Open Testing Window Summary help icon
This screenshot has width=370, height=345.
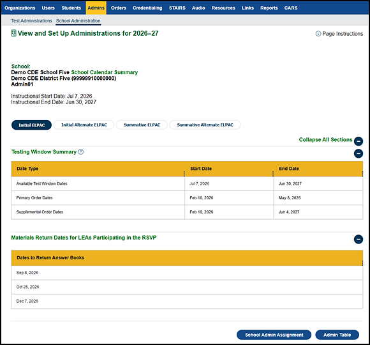click(81, 151)
